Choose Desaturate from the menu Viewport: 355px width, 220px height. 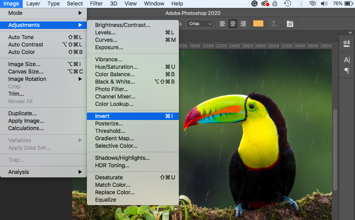point(133,177)
